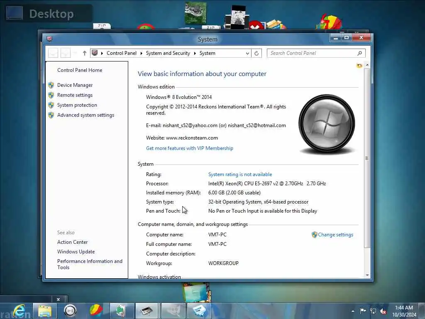Click the magnifier search icon
425x319 pixels.
point(360,53)
